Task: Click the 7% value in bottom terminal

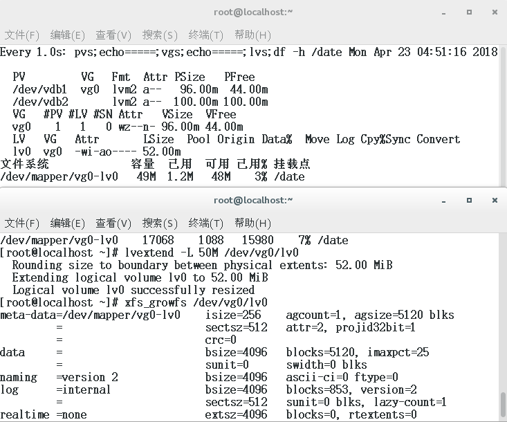Action: pos(304,240)
